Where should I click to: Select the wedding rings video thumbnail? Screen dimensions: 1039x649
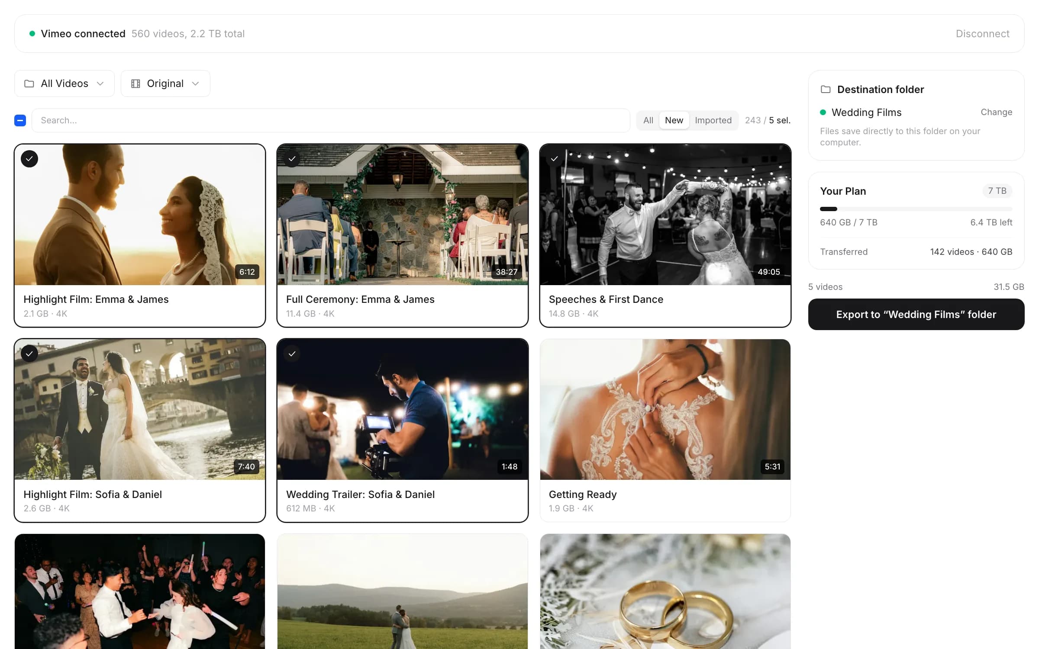665,591
